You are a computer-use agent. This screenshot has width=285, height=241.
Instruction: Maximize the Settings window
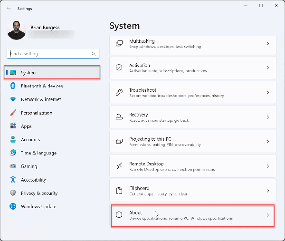[261, 6]
